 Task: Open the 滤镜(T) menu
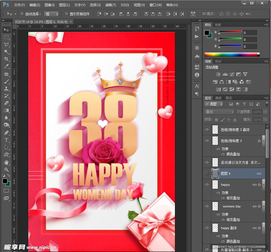(x=110, y=5)
